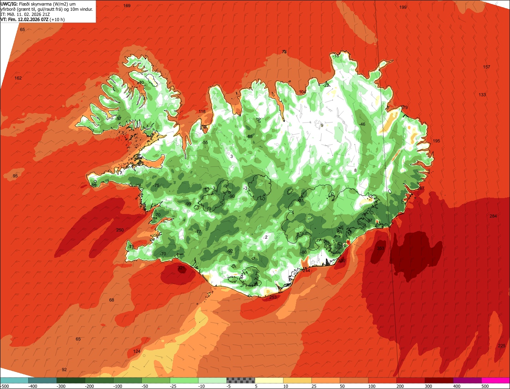
Task: Click legend swatch between -100 and -50
Action: tap(127, 380)
